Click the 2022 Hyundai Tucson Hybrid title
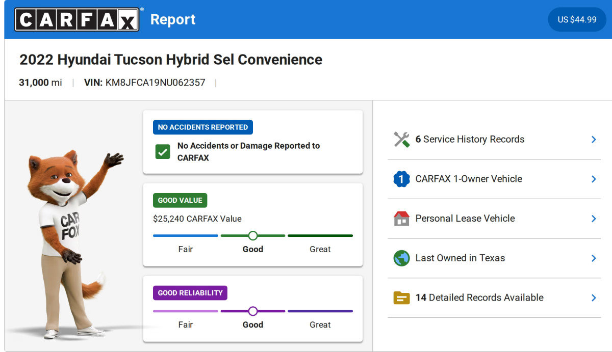 [171, 60]
